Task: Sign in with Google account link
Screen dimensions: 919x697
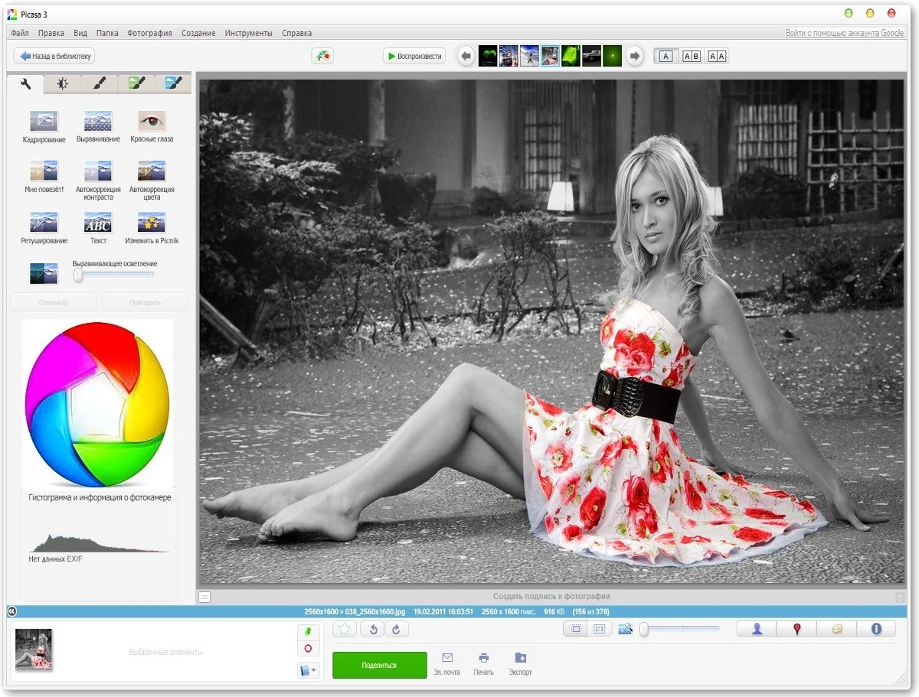Action: click(844, 33)
